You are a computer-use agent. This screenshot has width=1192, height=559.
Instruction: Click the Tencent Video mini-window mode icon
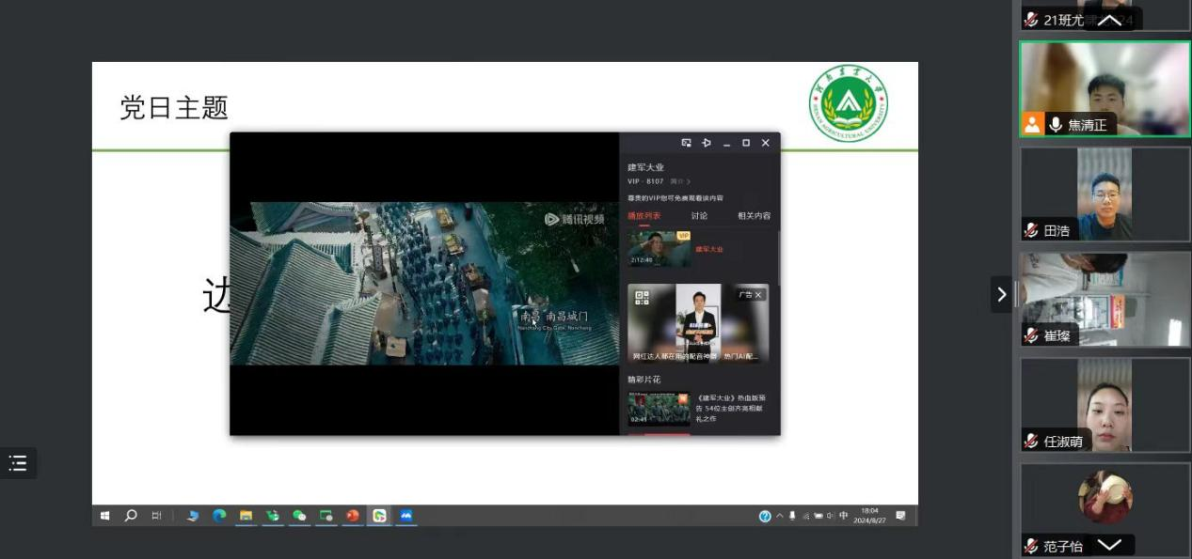pos(686,143)
